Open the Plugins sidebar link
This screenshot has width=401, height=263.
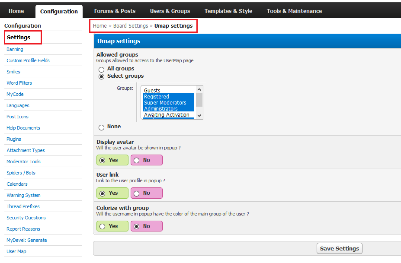pos(14,139)
